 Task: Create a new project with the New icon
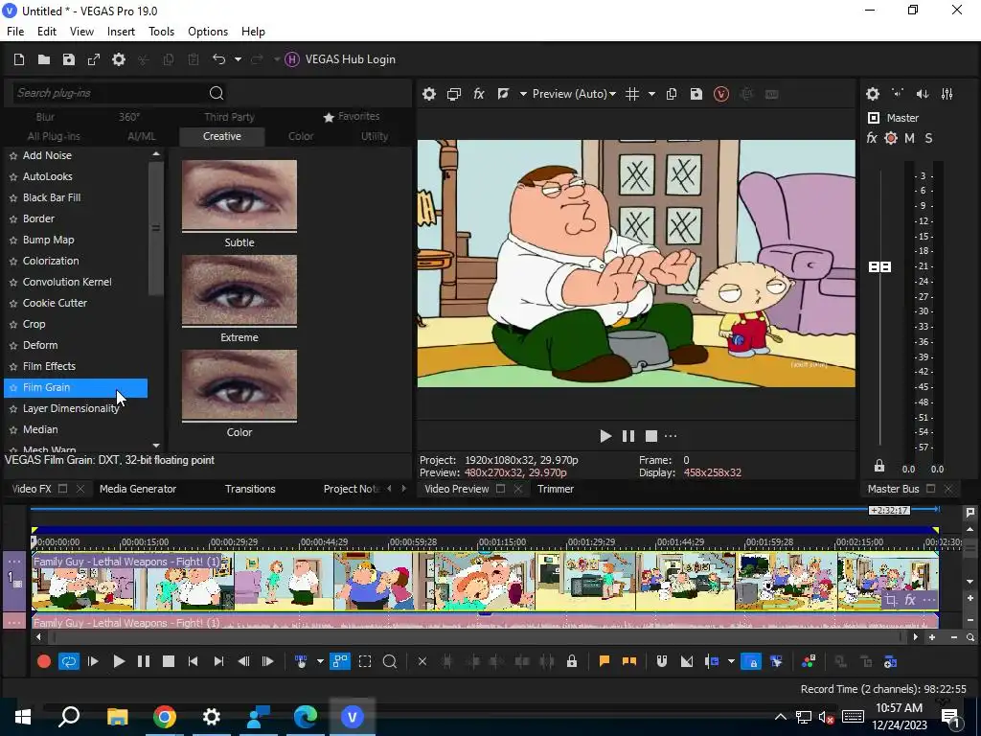[19, 59]
